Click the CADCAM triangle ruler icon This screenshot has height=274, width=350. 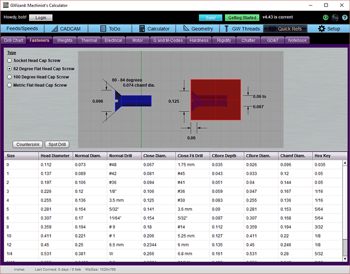tap(54, 29)
